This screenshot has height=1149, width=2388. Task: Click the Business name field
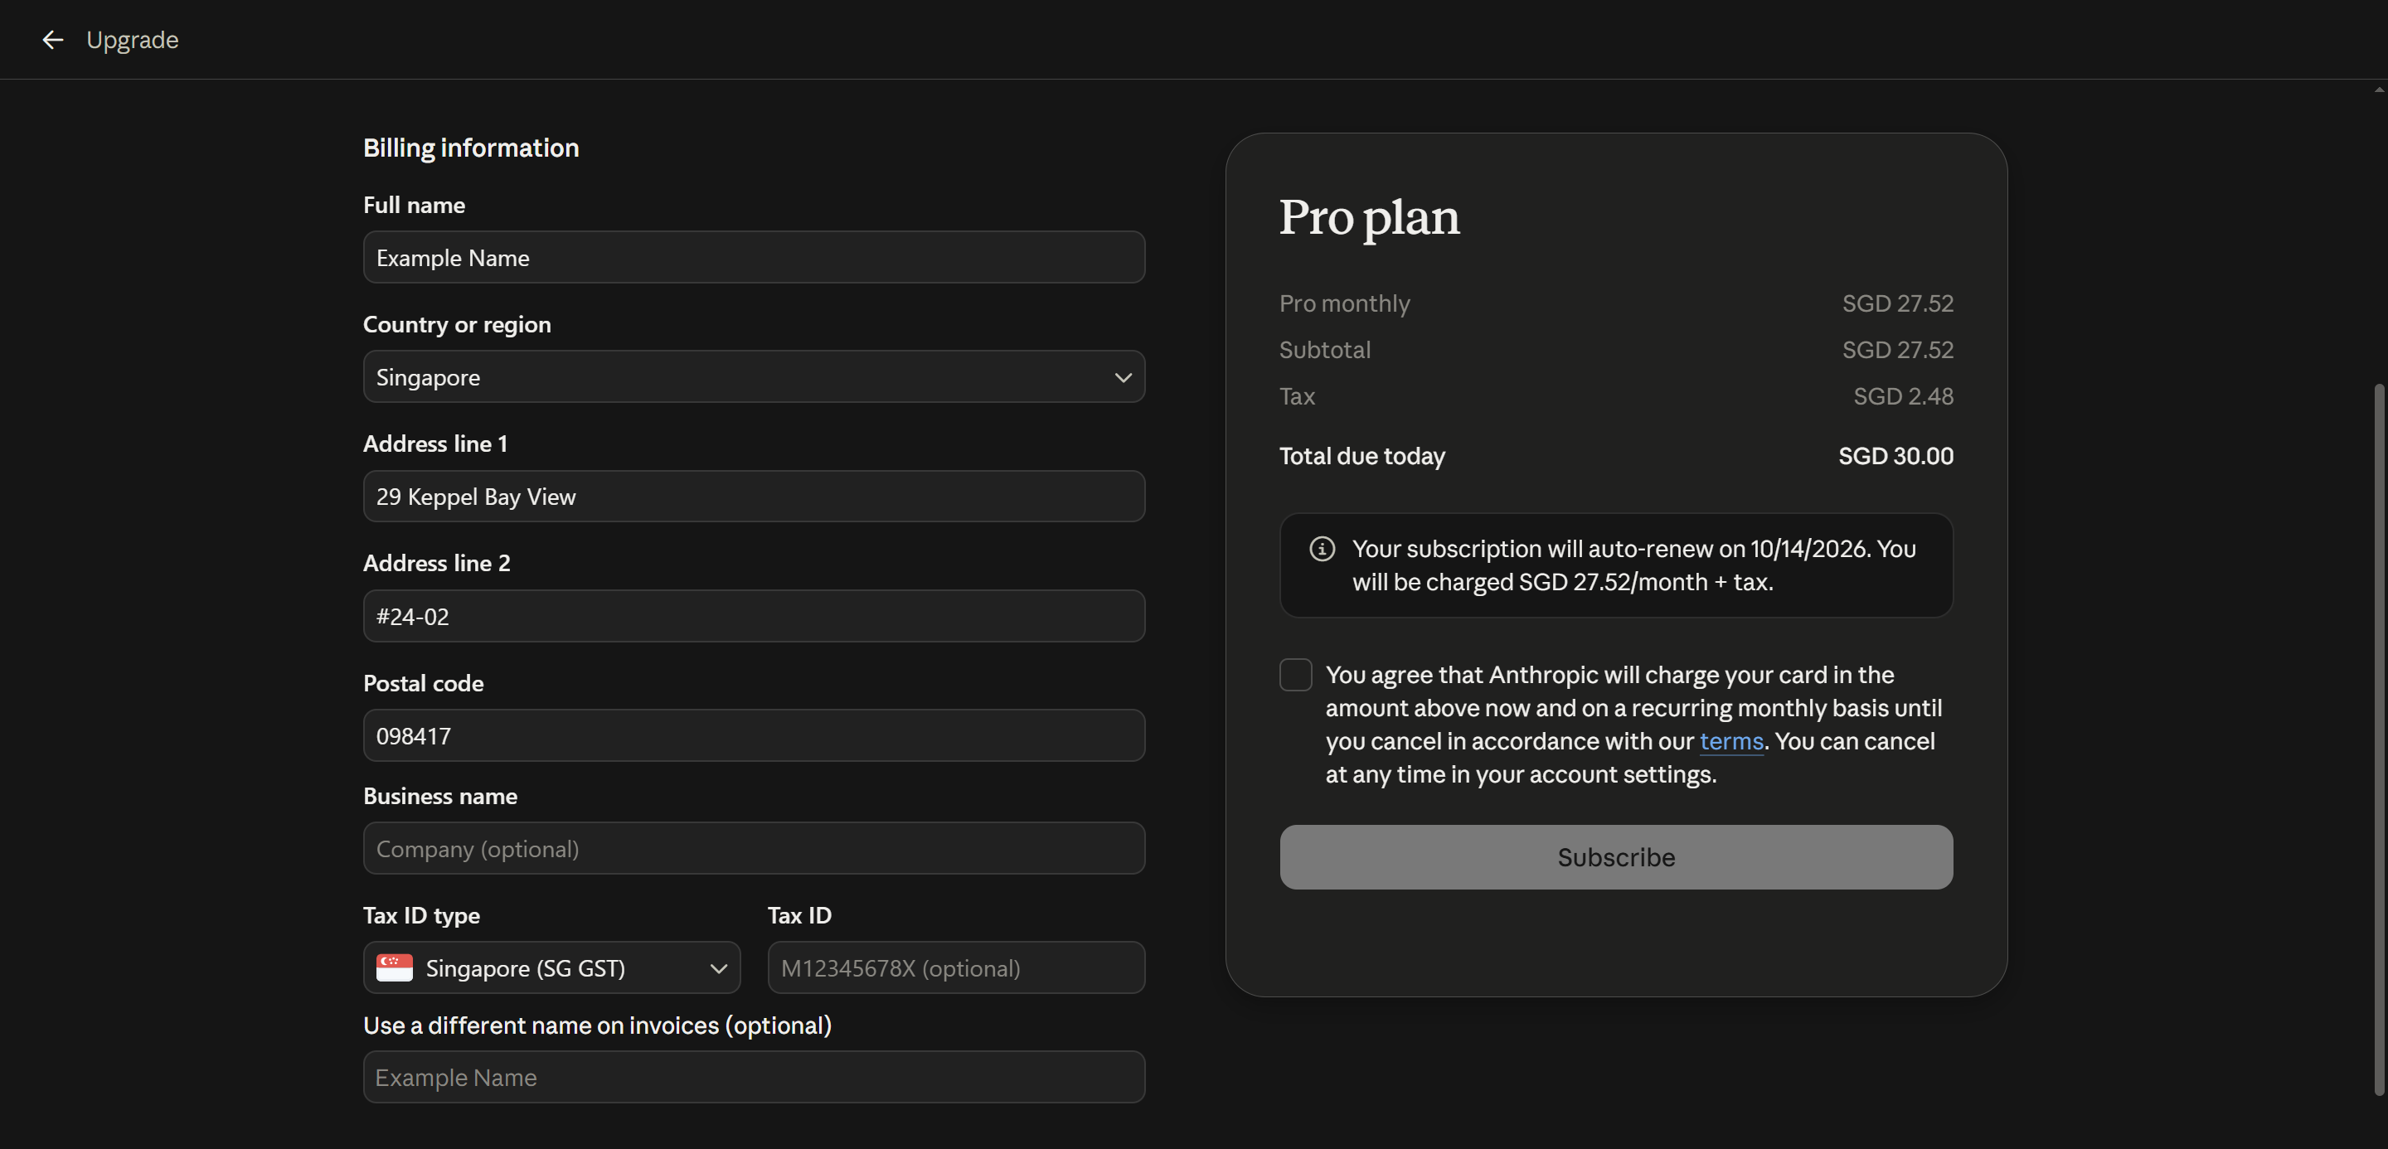pos(755,849)
